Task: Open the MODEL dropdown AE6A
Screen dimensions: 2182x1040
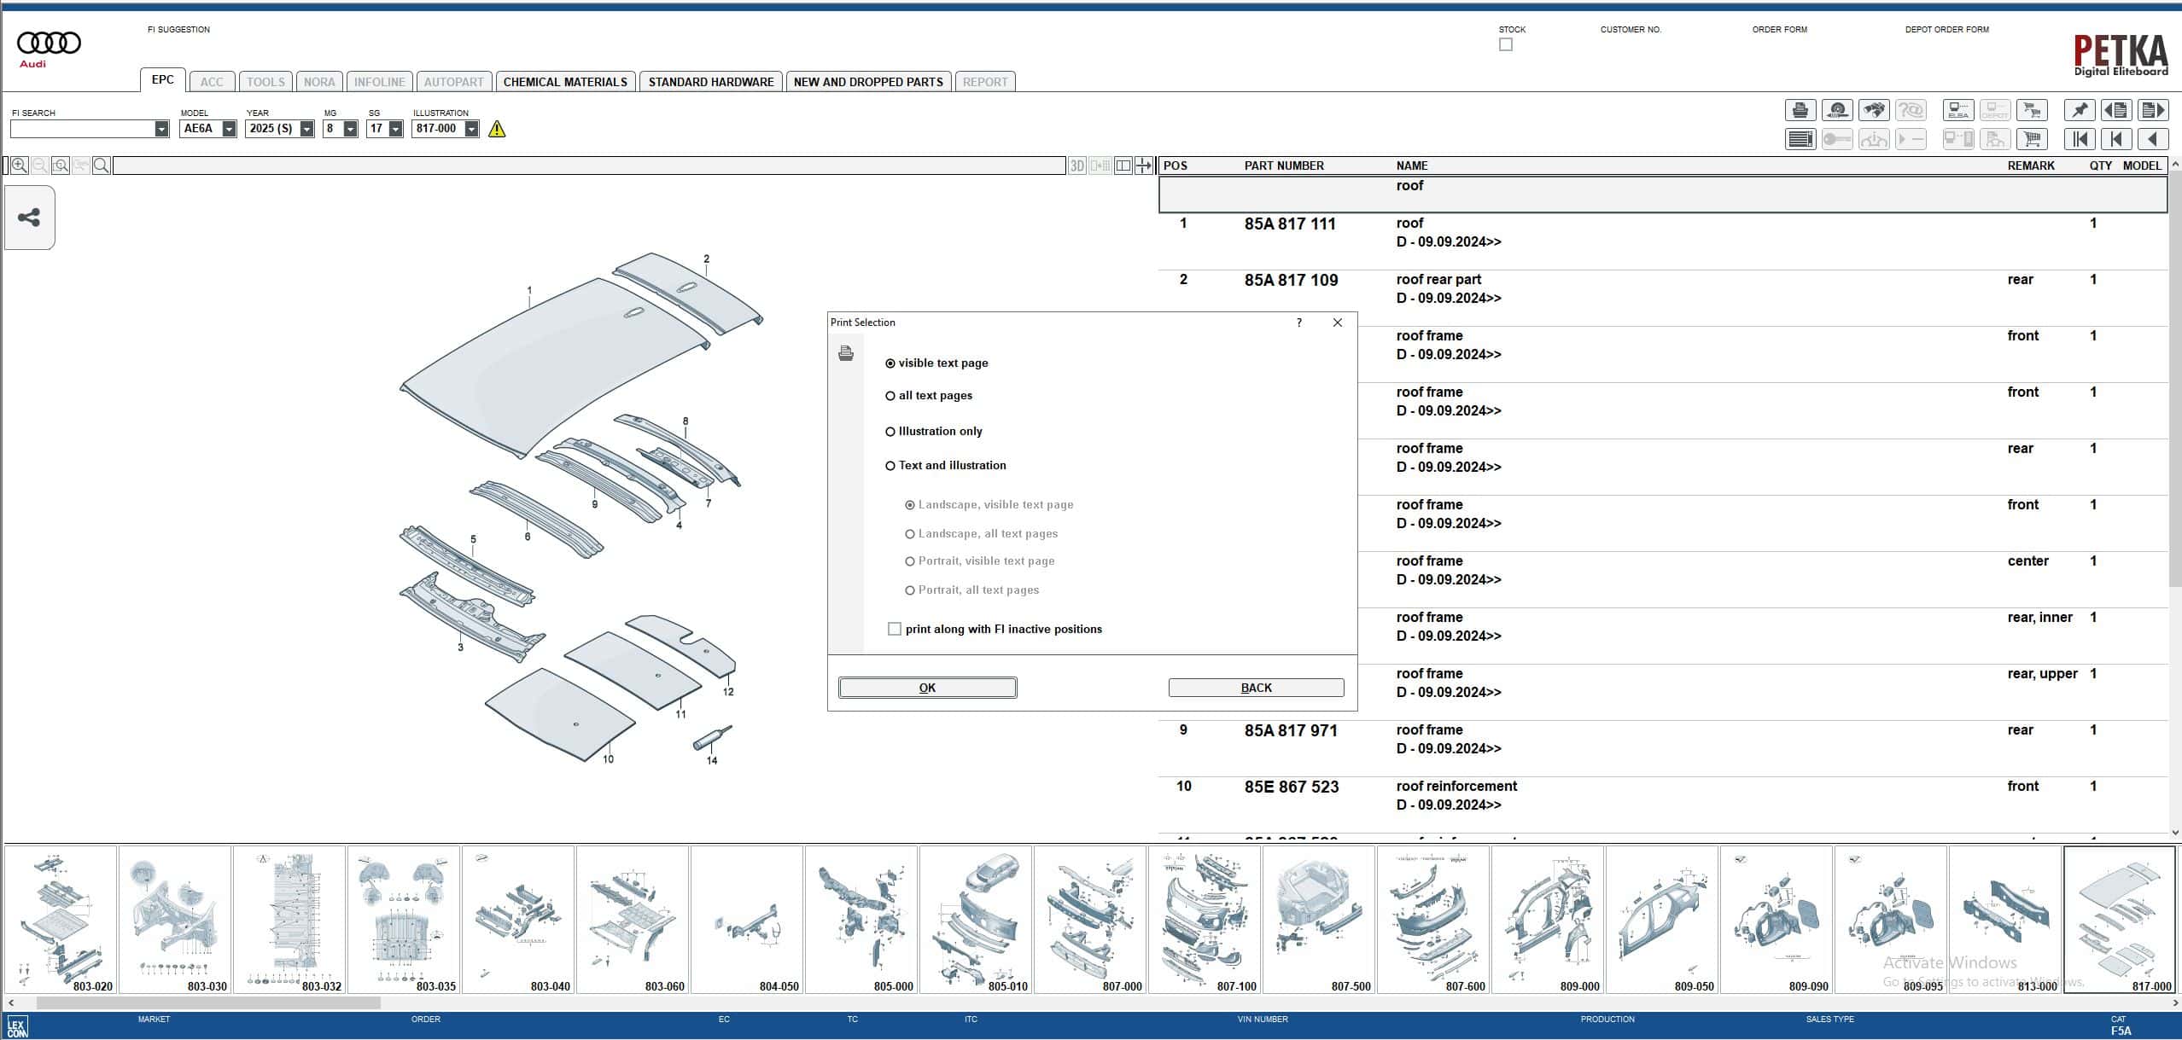Action: [229, 129]
